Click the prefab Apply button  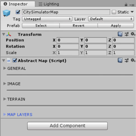[x=116, y=25]
